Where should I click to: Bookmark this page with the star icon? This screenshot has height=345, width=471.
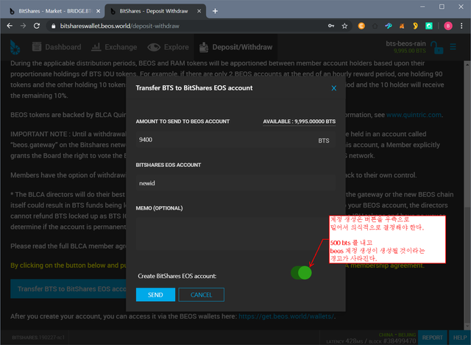344,26
